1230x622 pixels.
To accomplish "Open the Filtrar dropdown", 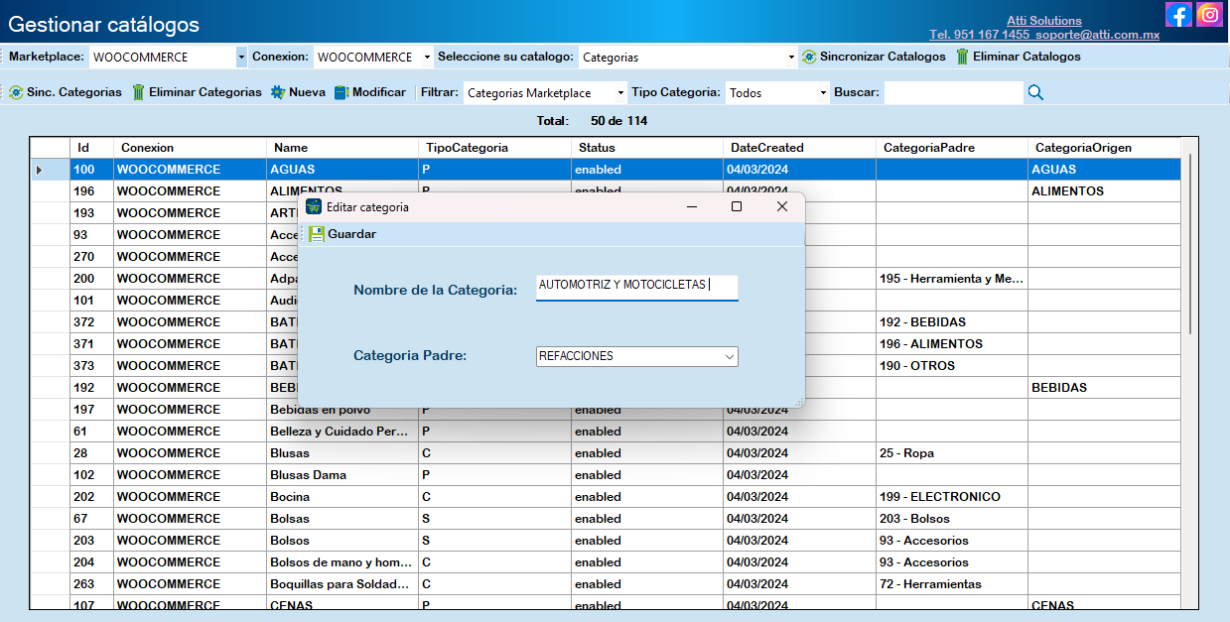I will 620,93.
